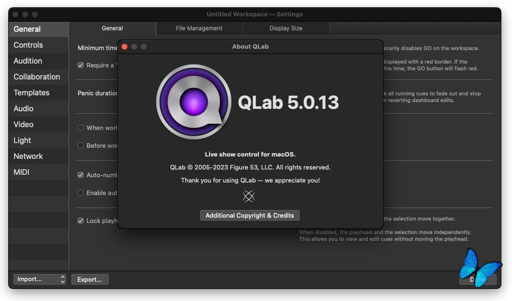Image resolution: width=512 pixels, height=301 pixels.
Task: Open Additional Copyright & Credits
Action: [250, 215]
